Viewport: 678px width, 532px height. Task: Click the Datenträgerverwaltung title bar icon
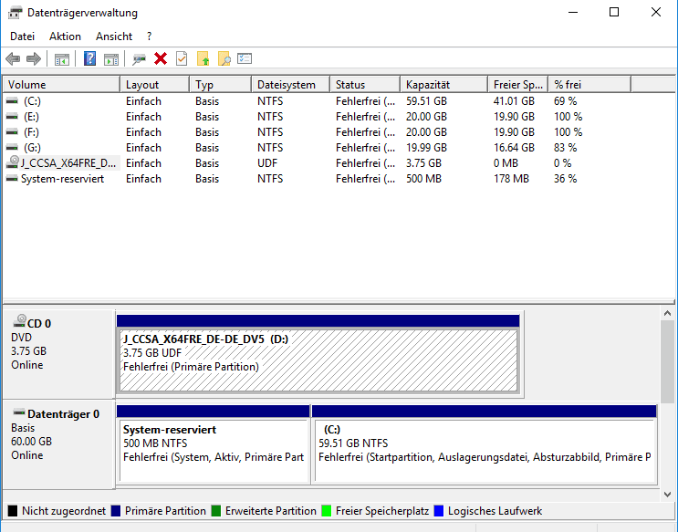(x=16, y=13)
